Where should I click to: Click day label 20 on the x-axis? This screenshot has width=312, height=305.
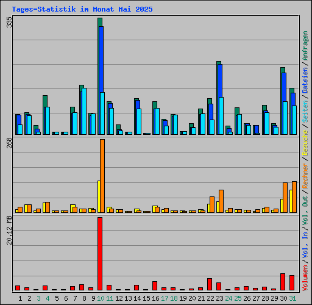click(x=192, y=298)
